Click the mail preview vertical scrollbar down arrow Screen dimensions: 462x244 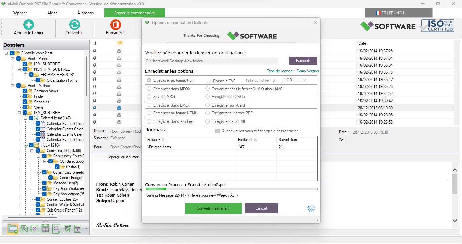tap(455, 221)
